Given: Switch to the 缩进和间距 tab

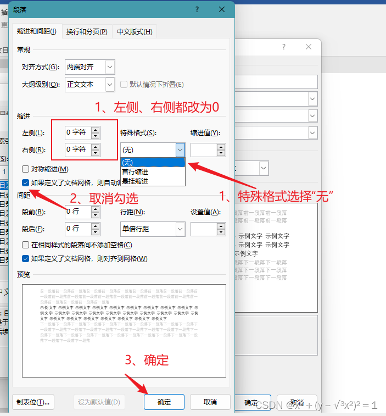Looking at the screenshot, I should pos(37,31).
